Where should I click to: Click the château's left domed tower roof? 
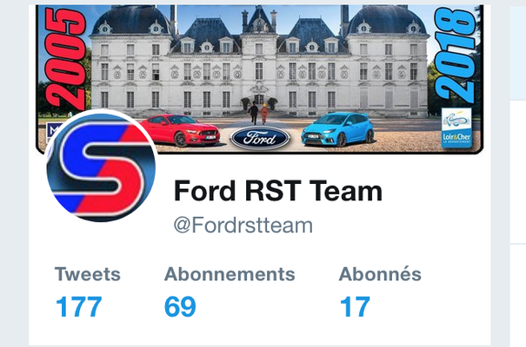130,20
